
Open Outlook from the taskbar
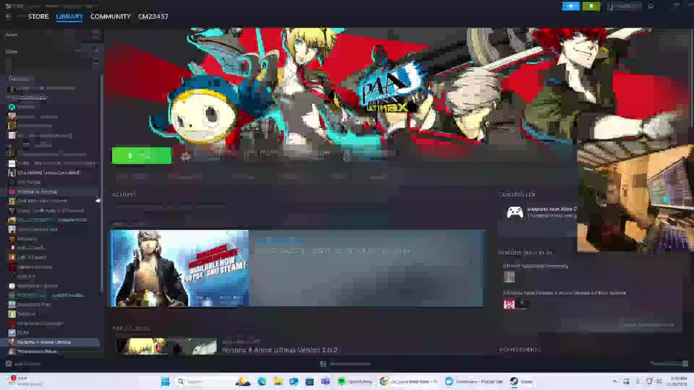point(293,381)
